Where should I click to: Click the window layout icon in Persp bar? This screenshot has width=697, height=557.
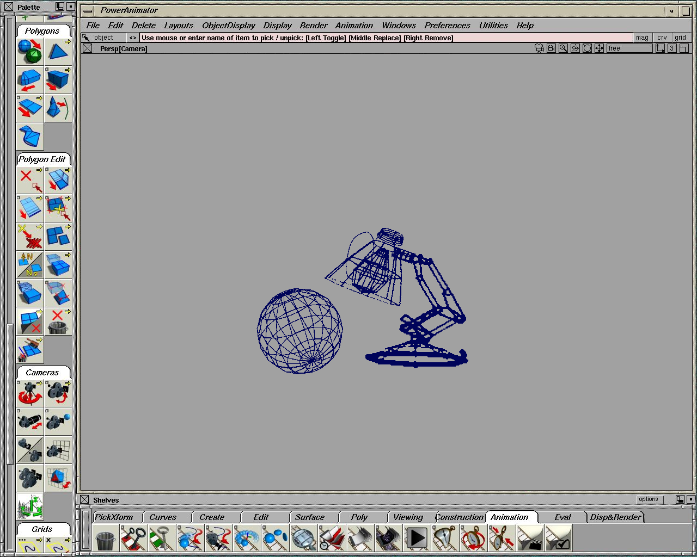point(684,48)
